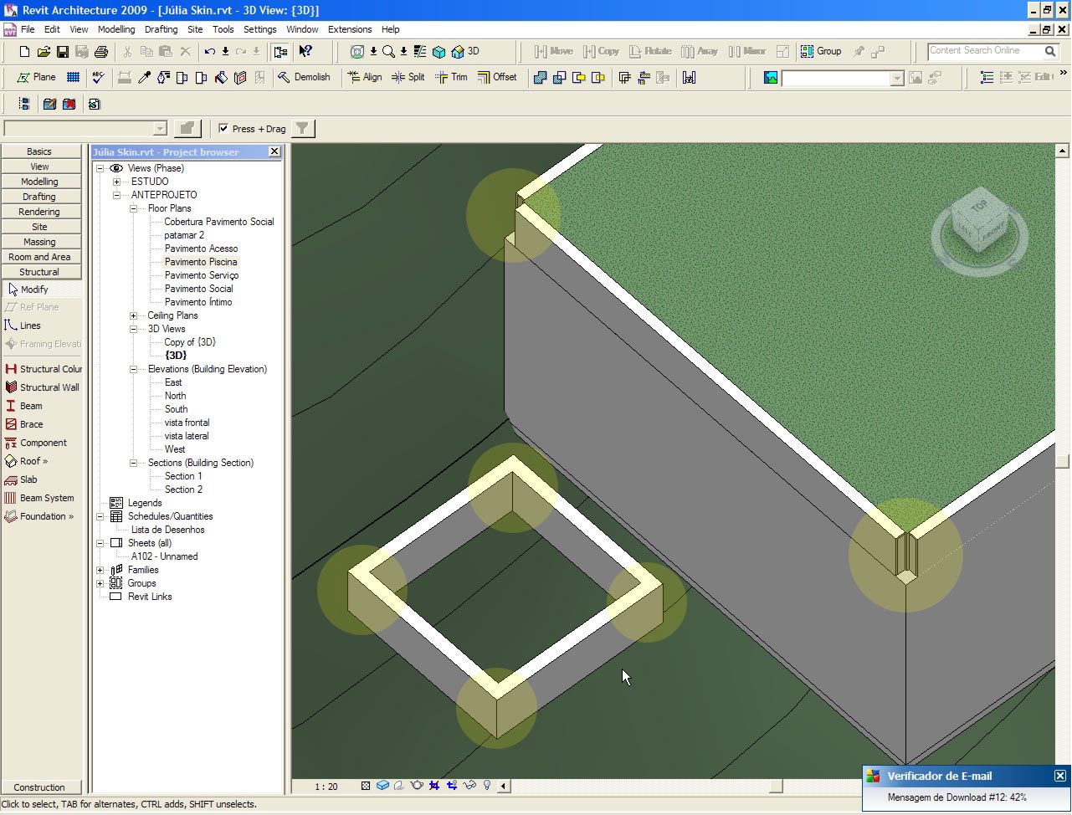Screen dimensions: 1072x815
Task: Uncheck the Press + Drag checkbox
Action: [223, 128]
